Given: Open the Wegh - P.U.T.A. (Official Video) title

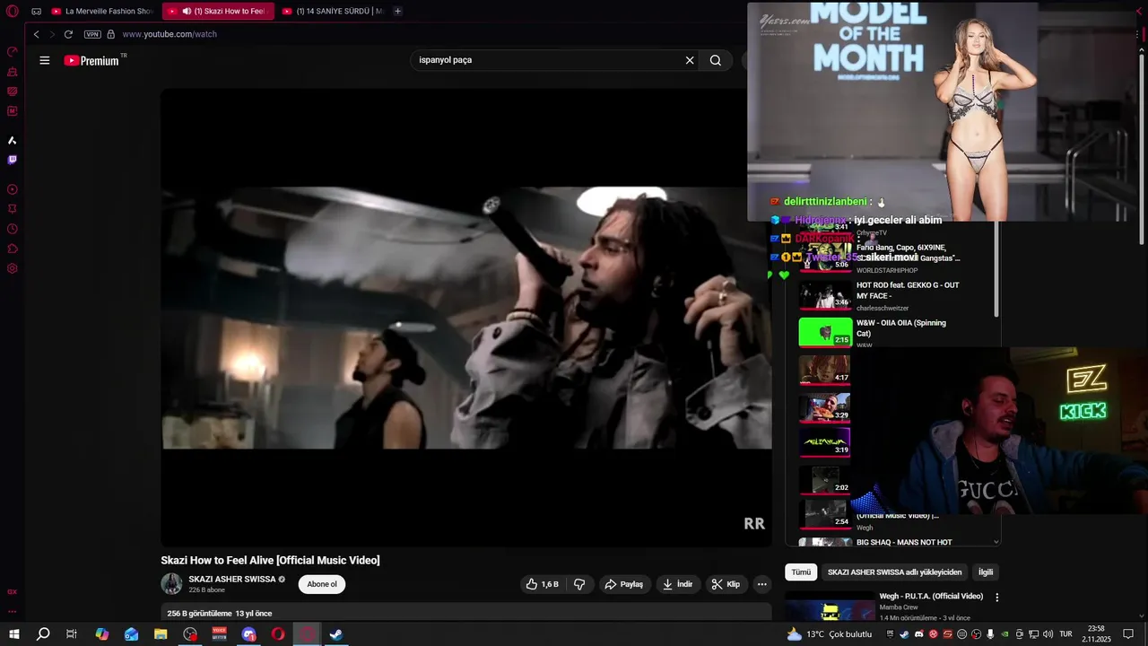Looking at the screenshot, I should pyautogui.click(x=931, y=597).
